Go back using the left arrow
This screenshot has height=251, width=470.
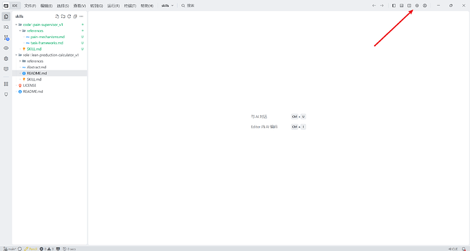[374, 5]
